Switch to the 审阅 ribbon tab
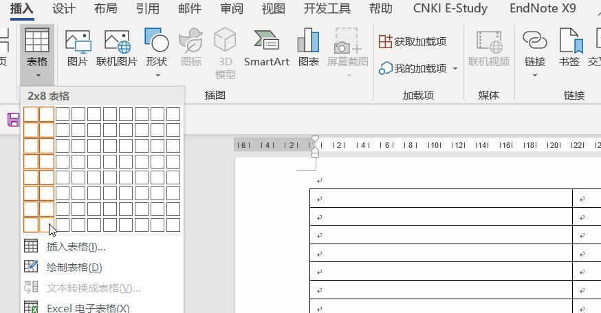 (x=232, y=8)
